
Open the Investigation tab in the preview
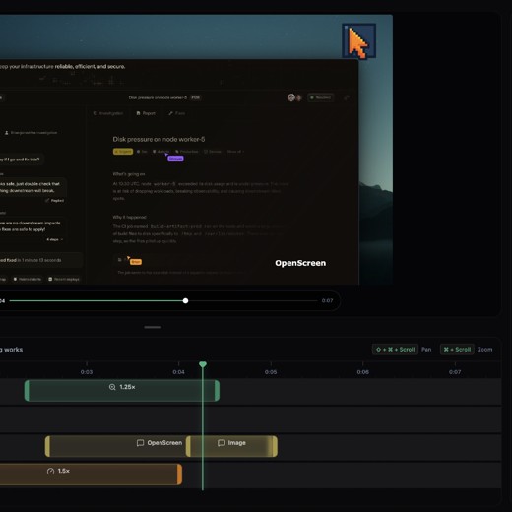[108, 113]
